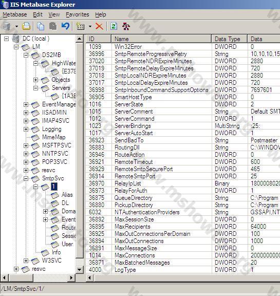Select the SmtpRemoteProgressiveRetry row
The image size is (280, 296).
click(183, 54)
